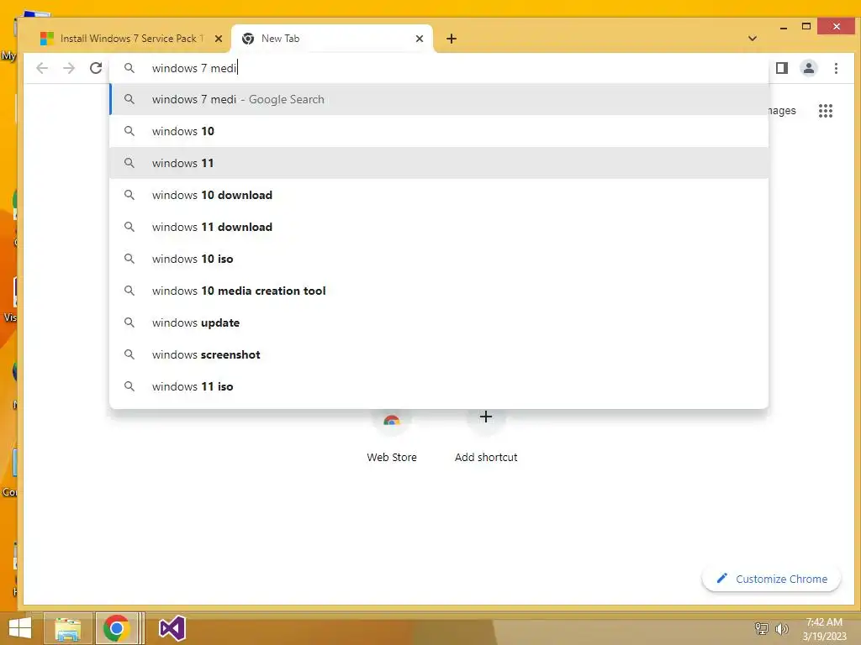Choose 'windows 10 media creation tool' suggestion
The height and width of the screenshot is (645, 861).
tap(439, 291)
